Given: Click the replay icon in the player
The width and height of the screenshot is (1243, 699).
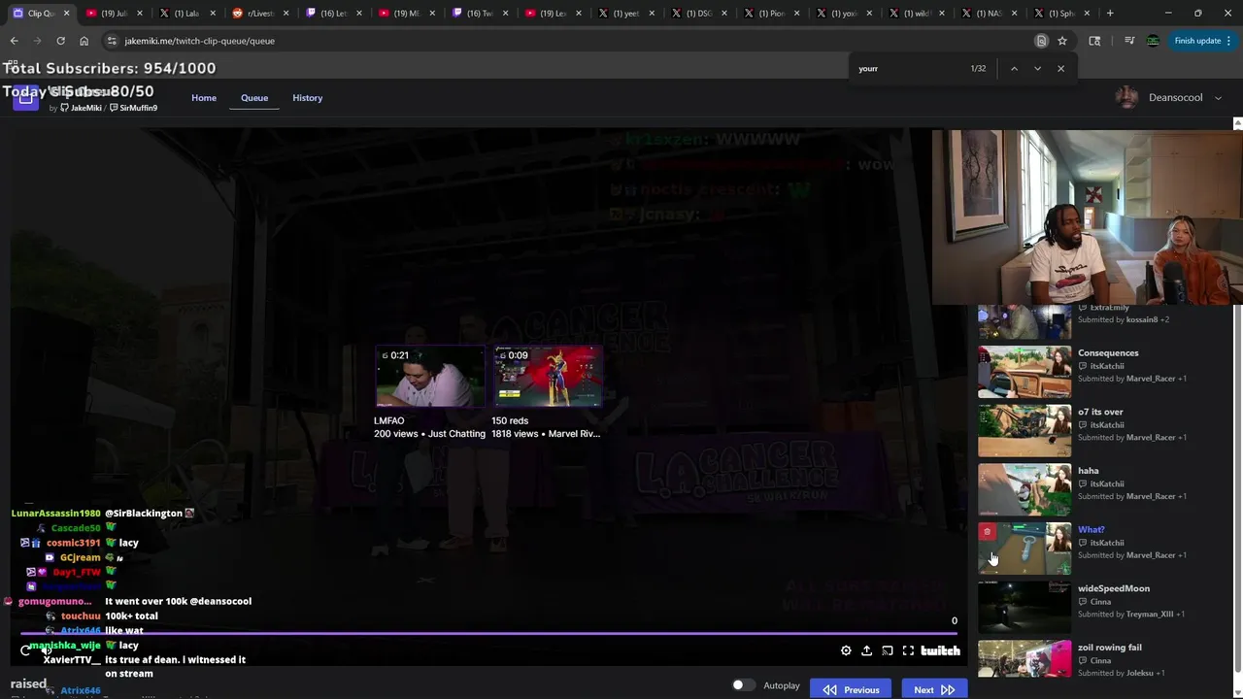Looking at the screenshot, I should (x=25, y=650).
